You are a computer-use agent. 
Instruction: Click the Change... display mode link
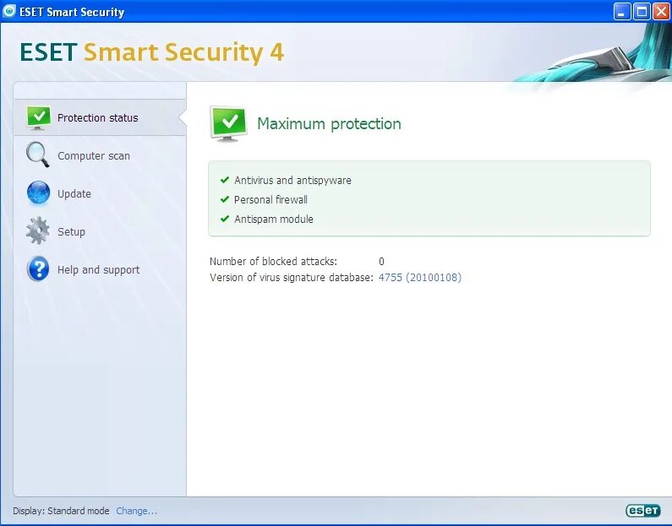[x=137, y=511]
